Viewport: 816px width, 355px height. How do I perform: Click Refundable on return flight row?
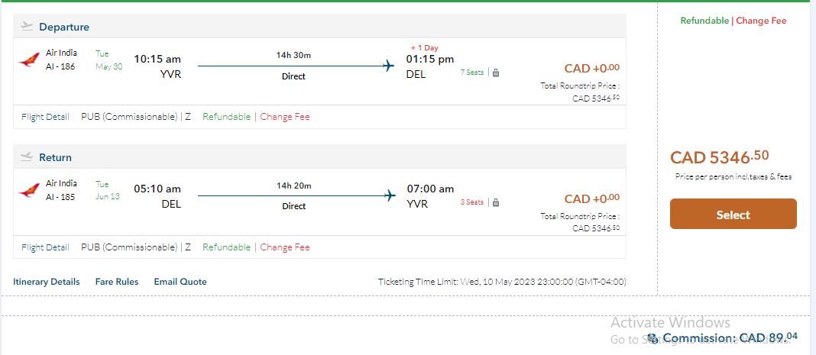(x=226, y=247)
